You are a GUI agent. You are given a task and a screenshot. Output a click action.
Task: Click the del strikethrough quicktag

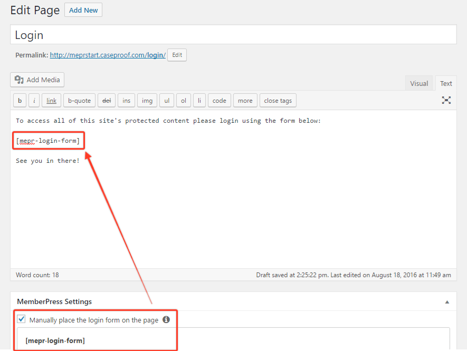click(x=106, y=101)
